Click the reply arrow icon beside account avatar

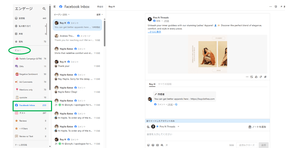(148, 127)
